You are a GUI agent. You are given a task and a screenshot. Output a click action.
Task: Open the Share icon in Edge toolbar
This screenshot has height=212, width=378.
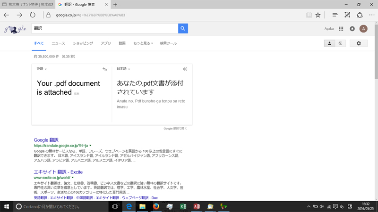pyautogui.click(x=360, y=15)
